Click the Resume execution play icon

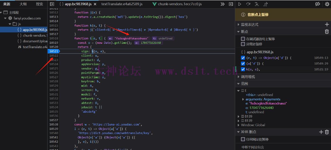pyautogui.click(x=240, y=4)
